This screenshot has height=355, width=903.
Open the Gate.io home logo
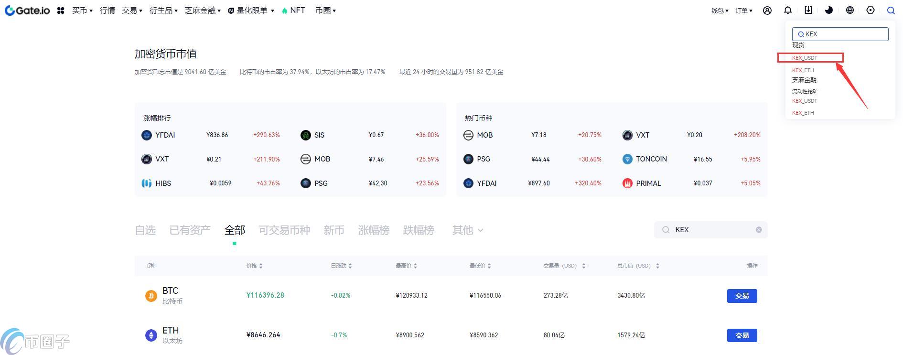27,10
